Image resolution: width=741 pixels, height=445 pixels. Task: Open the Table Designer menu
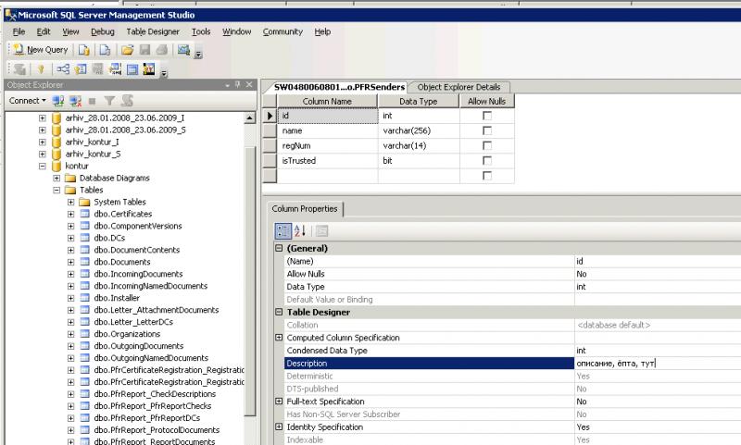point(153,31)
